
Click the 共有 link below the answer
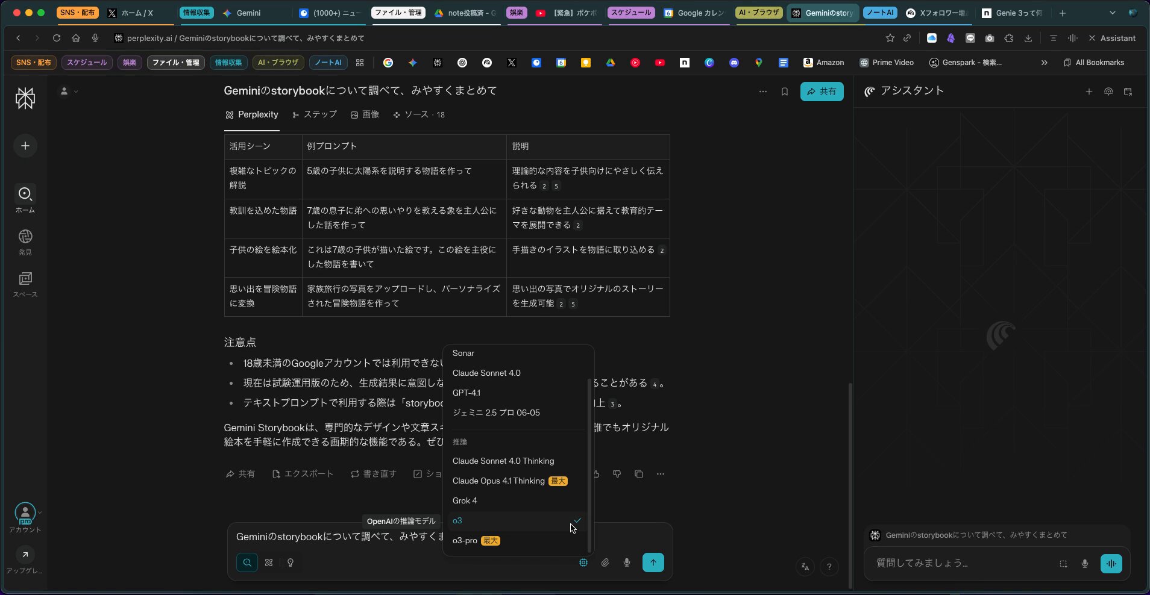pyautogui.click(x=240, y=474)
